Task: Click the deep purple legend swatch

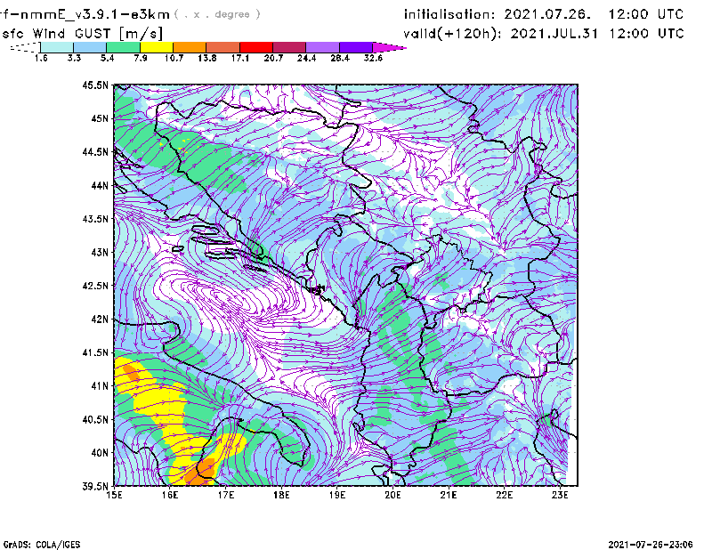Action: coord(356,47)
